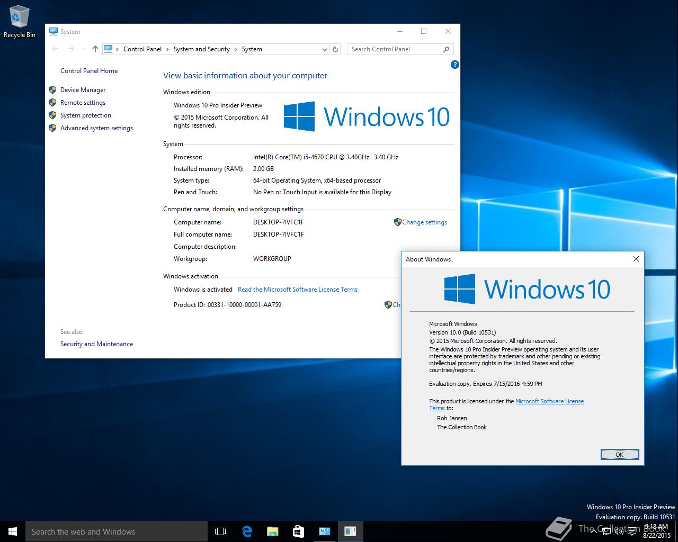Launch Microsoft Edge from taskbar
This screenshot has width=678, height=542.
(247, 531)
